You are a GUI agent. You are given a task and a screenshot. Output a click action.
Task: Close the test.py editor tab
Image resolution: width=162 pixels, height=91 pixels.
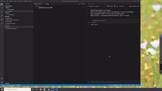(x=52, y=4)
